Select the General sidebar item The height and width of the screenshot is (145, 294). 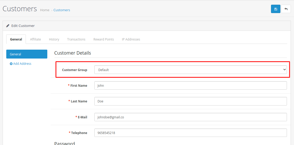click(27, 54)
